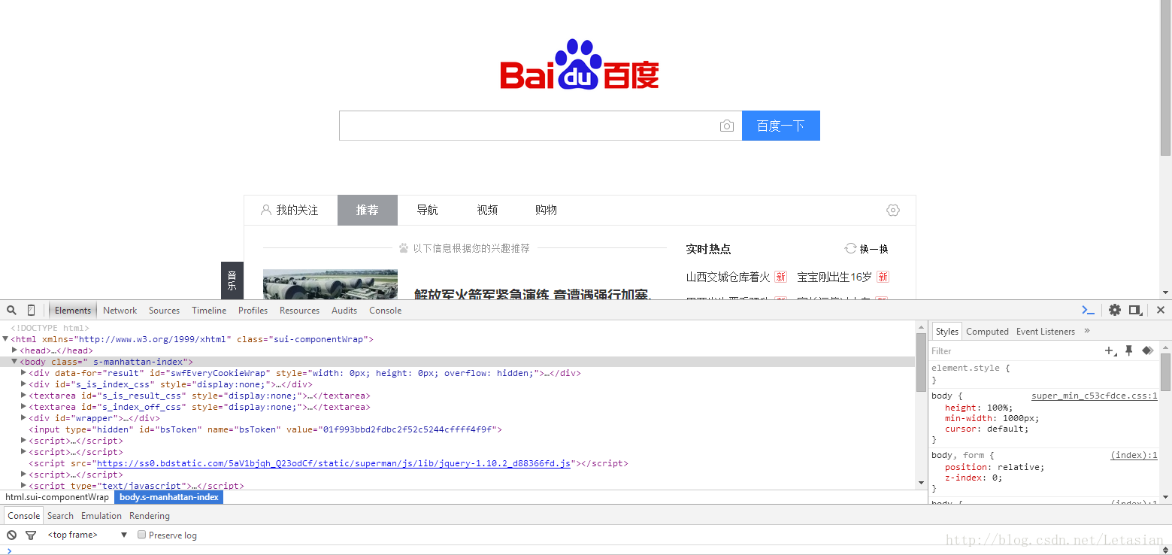Image resolution: width=1172 pixels, height=555 pixels.
Task: Toggle device mode phone icon
Action: (x=31, y=310)
